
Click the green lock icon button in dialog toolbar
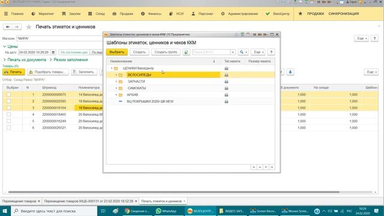pyautogui.click(x=186, y=52)
